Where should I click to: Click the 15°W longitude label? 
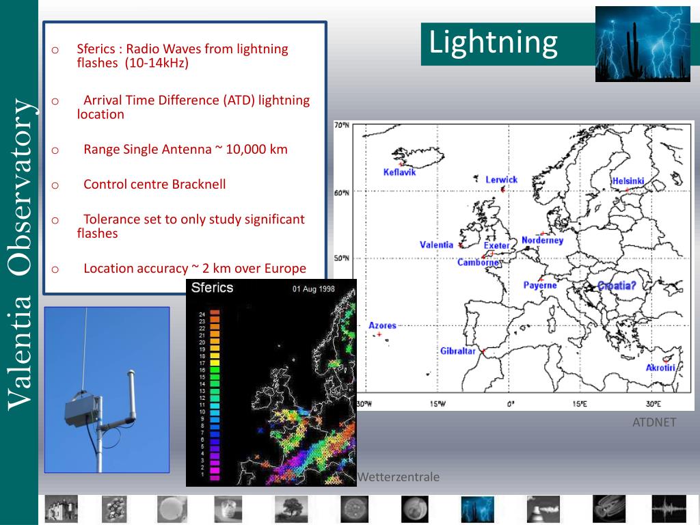(x=437, y=404)
